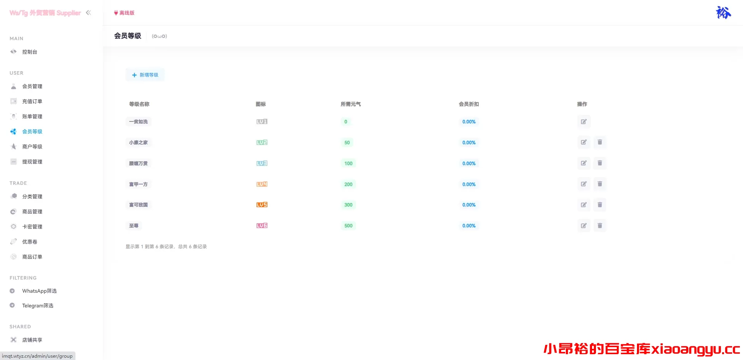The height and width of the screenshot is (360, 743).
Task: Open 充值订单 in the sidebar
Action: click(32, 101)
